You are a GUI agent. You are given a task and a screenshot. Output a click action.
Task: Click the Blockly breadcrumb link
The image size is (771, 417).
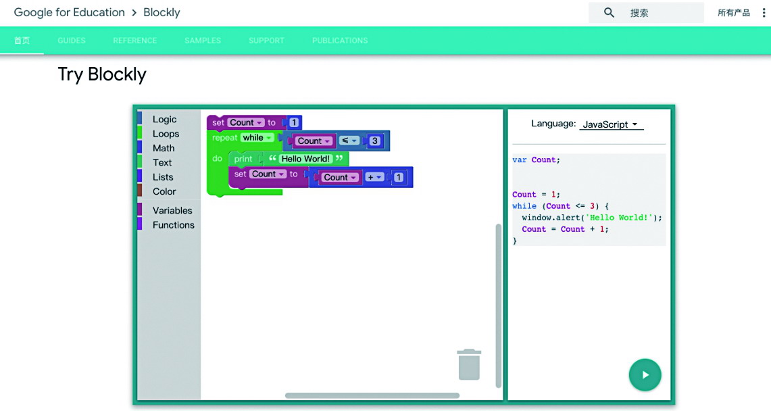[161, 12]
